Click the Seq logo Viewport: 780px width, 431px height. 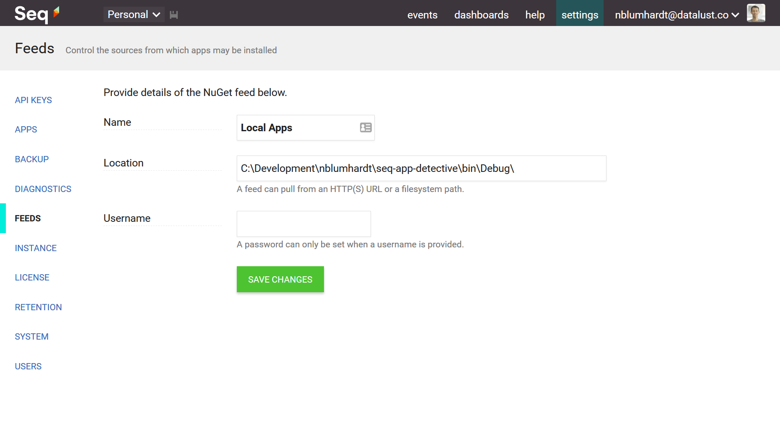(37, 14)
